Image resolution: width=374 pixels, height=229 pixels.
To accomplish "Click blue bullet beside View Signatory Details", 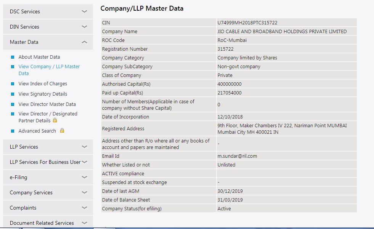I will (x=13, y=94).
